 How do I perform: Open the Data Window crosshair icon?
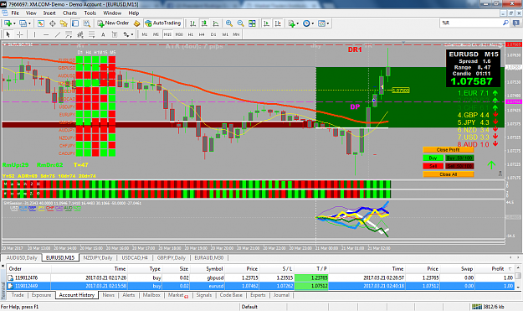(x=53, y=23)
